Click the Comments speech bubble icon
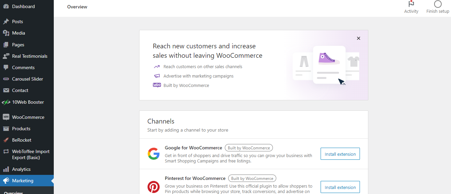 (x=6, y=67)
